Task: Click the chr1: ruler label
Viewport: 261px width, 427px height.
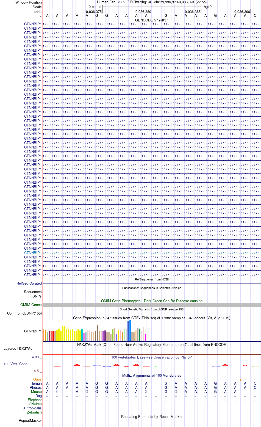Action: (x=38, y=12)
